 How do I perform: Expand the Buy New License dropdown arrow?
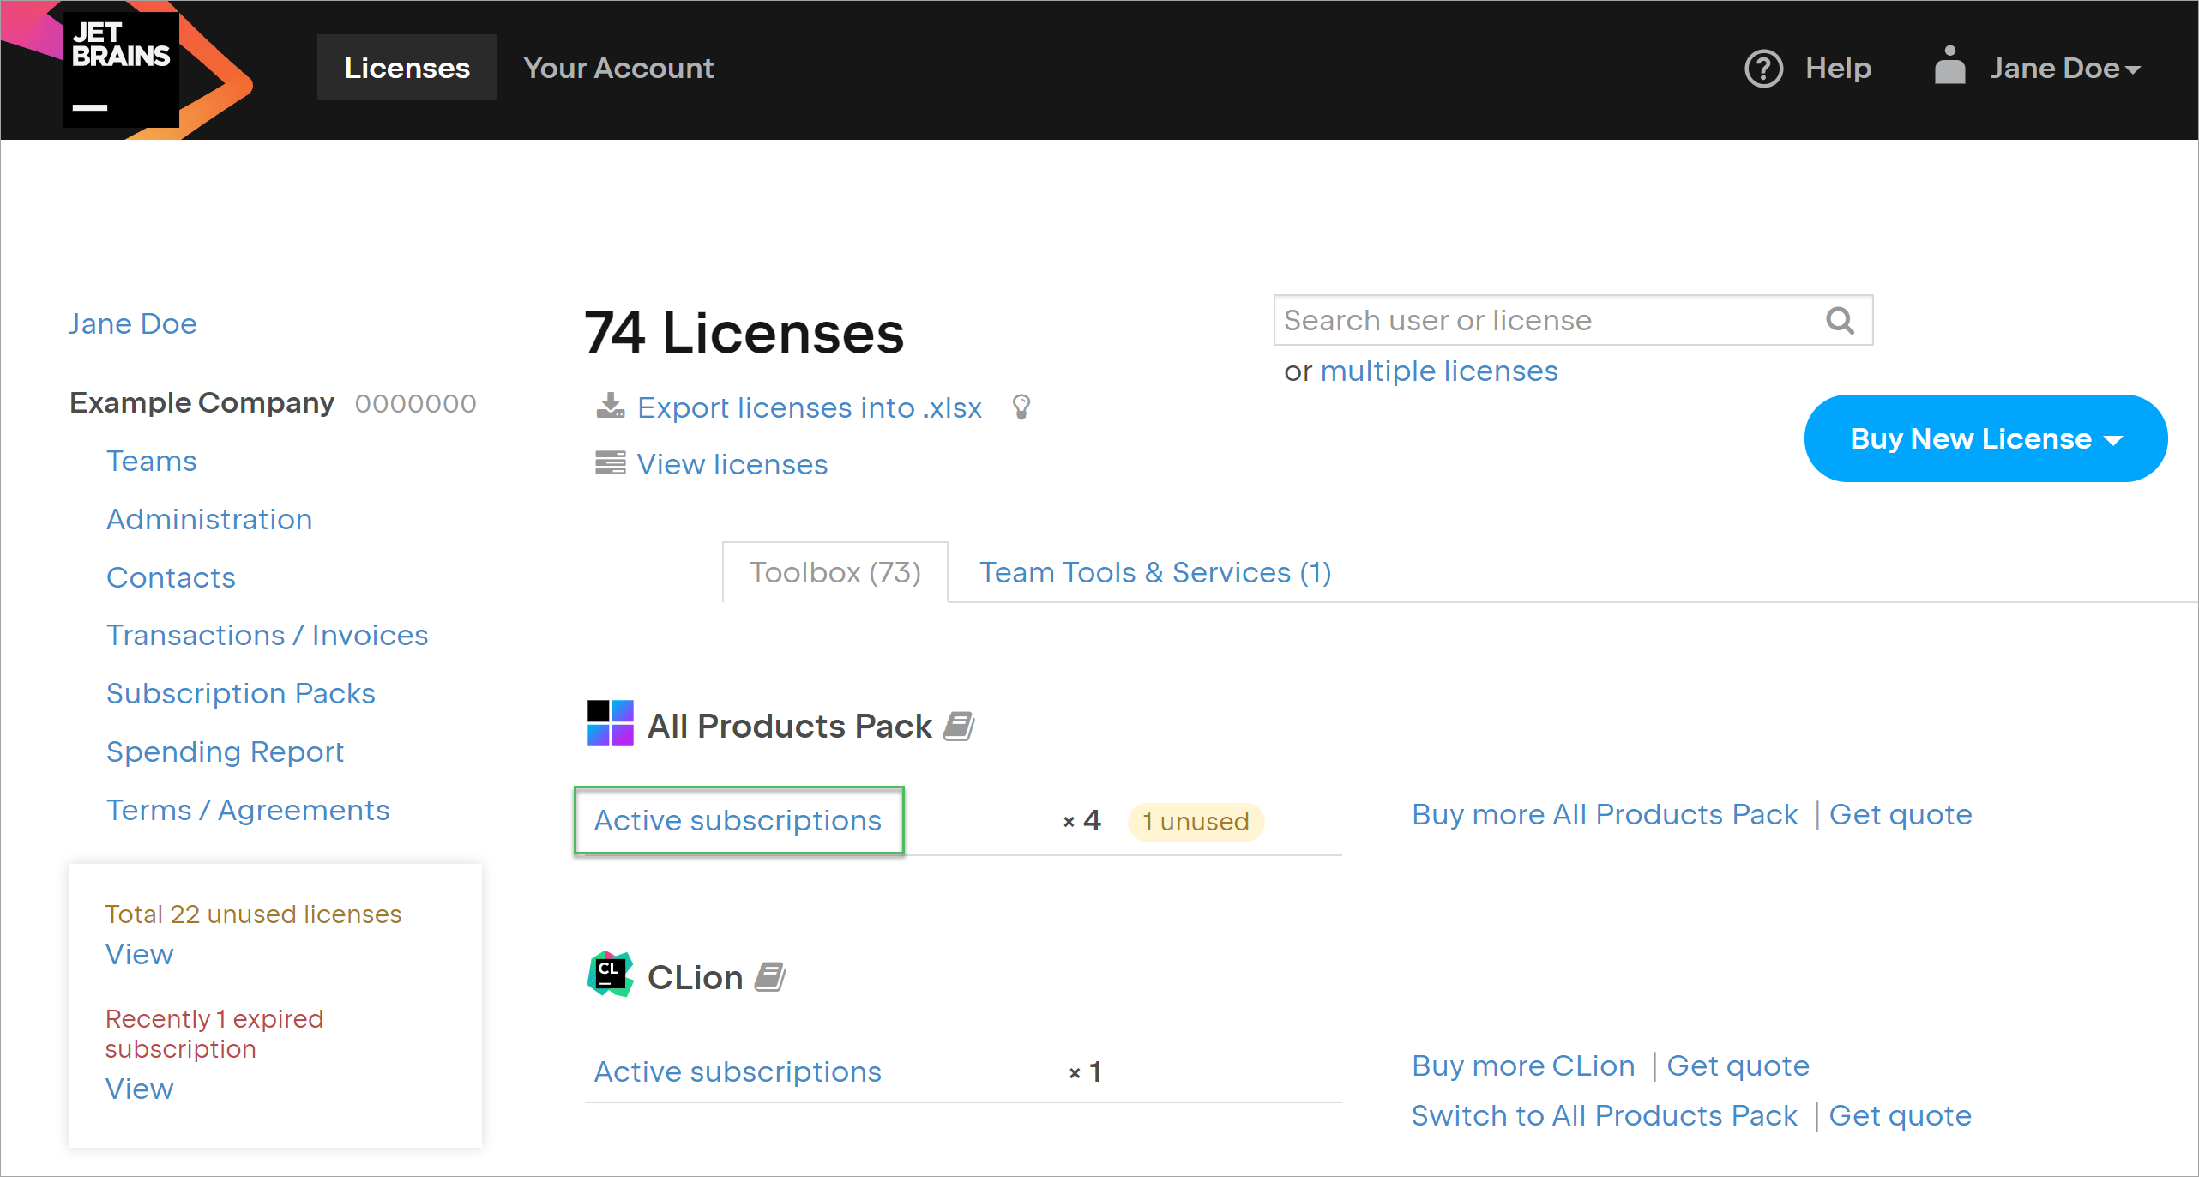[x=2115, y=438]
